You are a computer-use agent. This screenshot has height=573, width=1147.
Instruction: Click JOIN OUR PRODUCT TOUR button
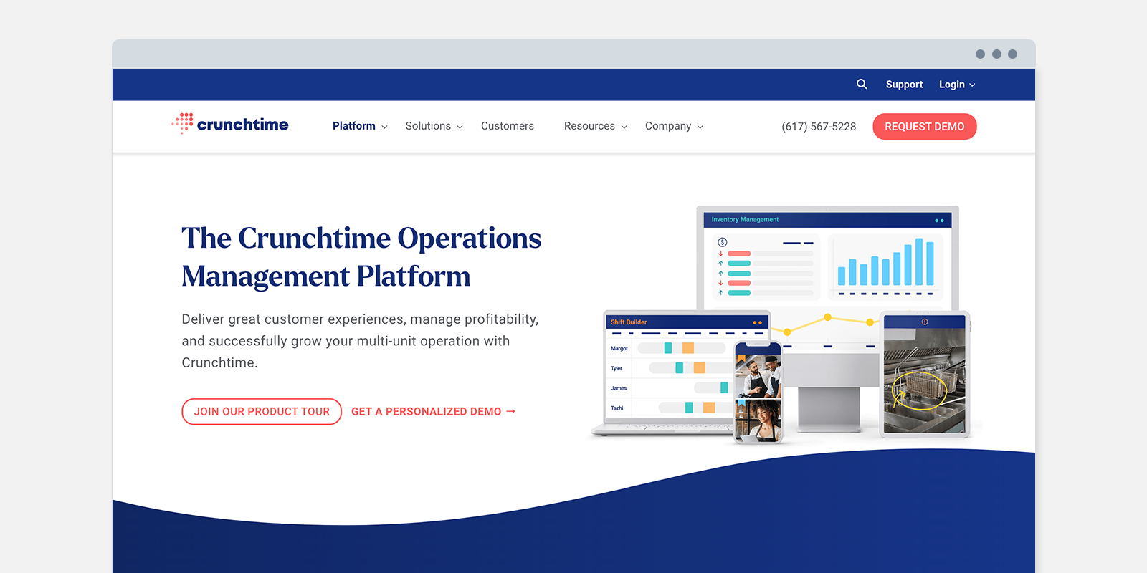pyautogui.click(x=262, y=412)
